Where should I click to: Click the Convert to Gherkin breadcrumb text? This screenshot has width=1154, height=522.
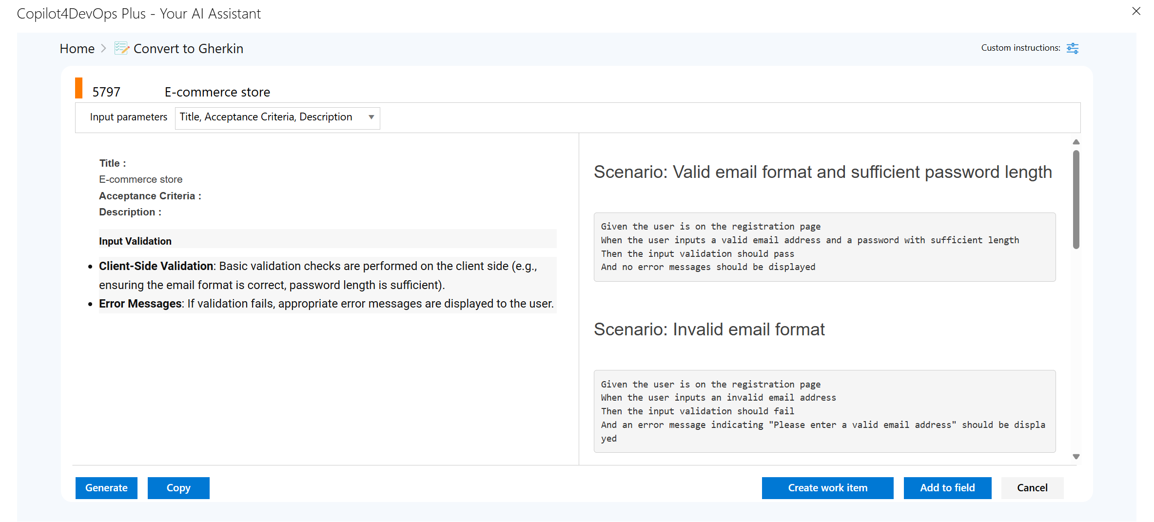click(188, 49)
